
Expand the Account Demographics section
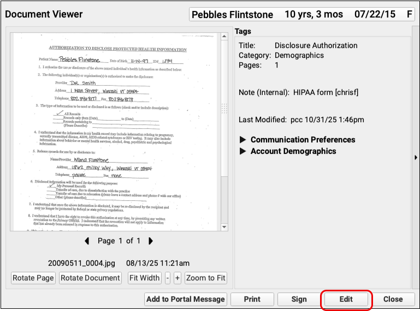pos(244,151)
